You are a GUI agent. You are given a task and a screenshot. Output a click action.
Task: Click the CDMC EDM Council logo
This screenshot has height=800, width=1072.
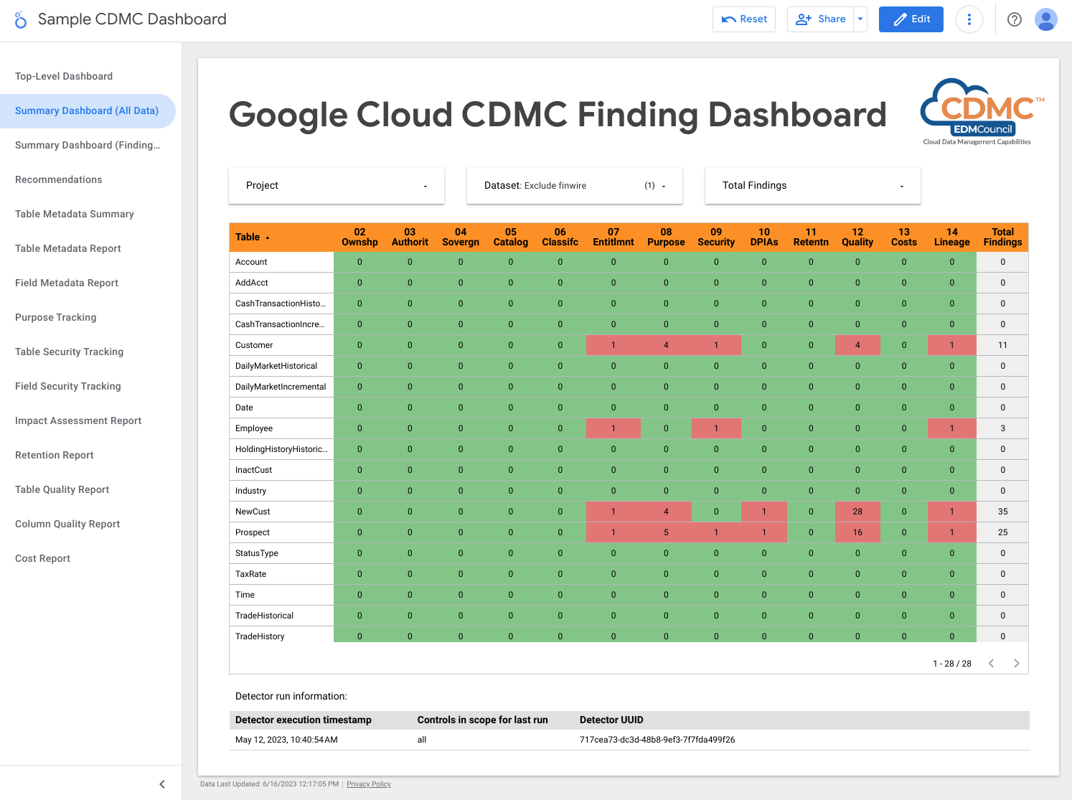point(980,112)
